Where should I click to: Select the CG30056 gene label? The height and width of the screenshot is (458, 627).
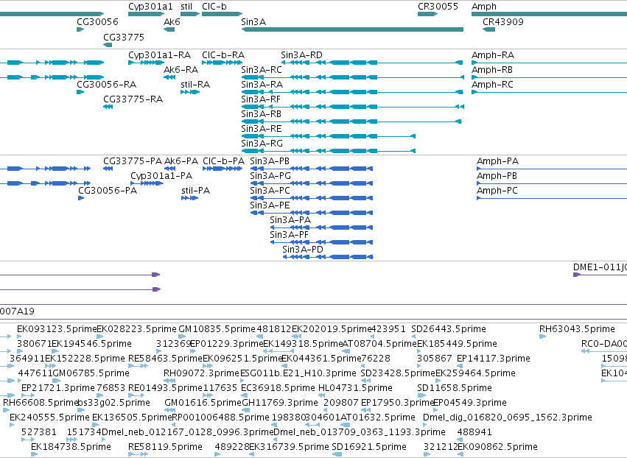point(97,21)
